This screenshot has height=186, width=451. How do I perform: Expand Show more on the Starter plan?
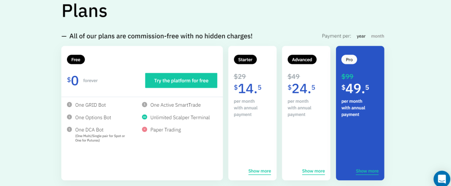tap(259, 171)
